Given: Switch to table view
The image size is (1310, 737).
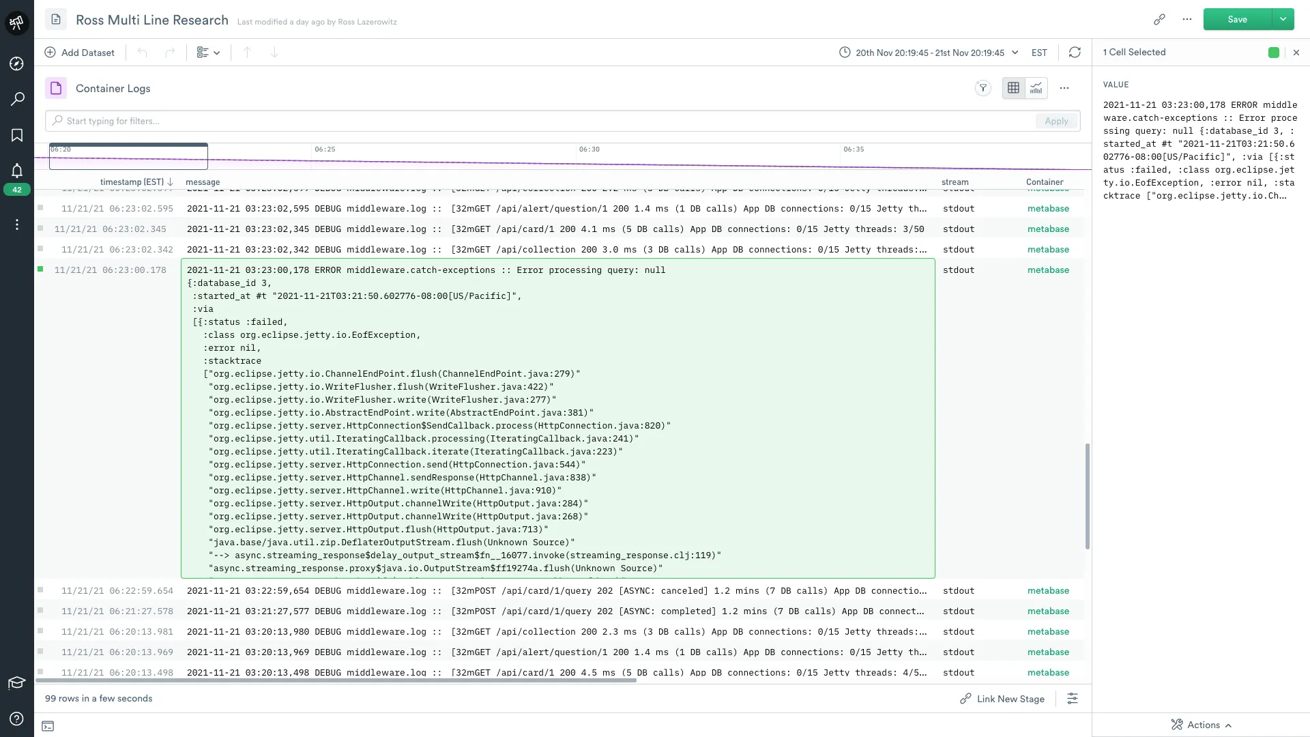Looking at the screenshot, I should tap(1013, 88).
